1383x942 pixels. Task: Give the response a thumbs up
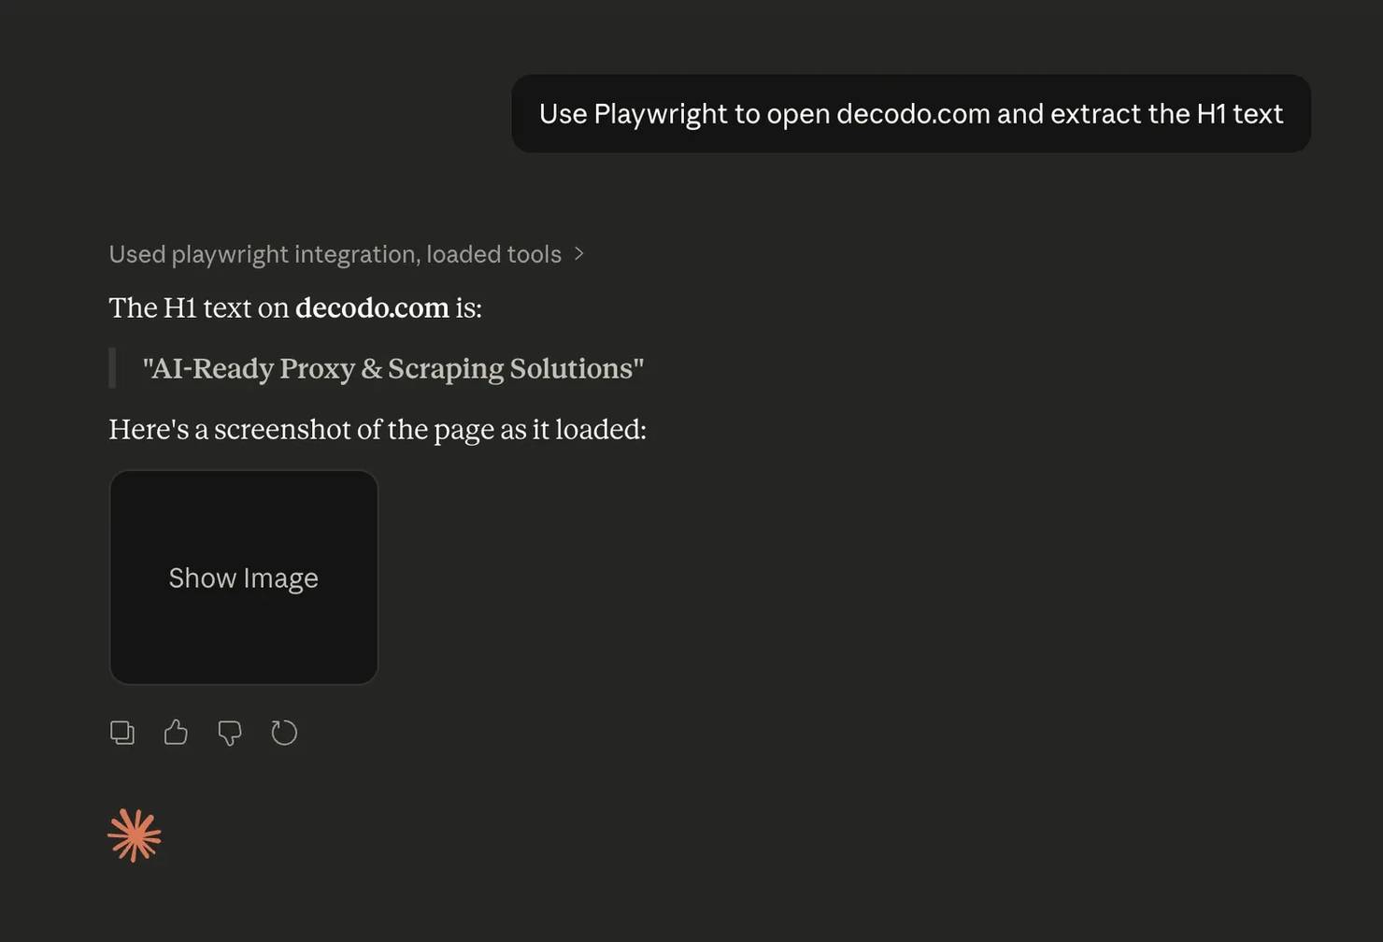point(176,733)
